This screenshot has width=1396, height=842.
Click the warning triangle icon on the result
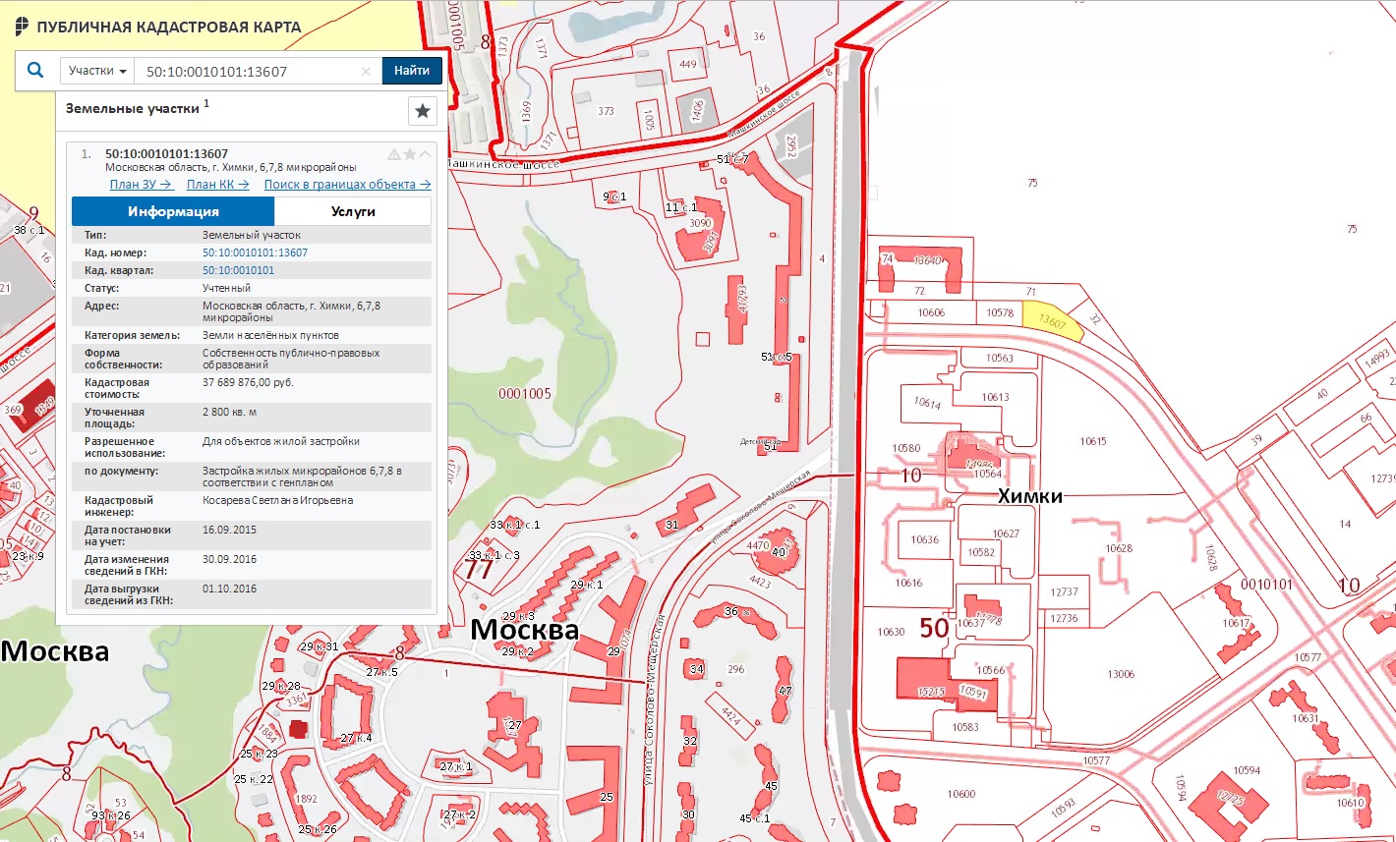click(394, 154)
